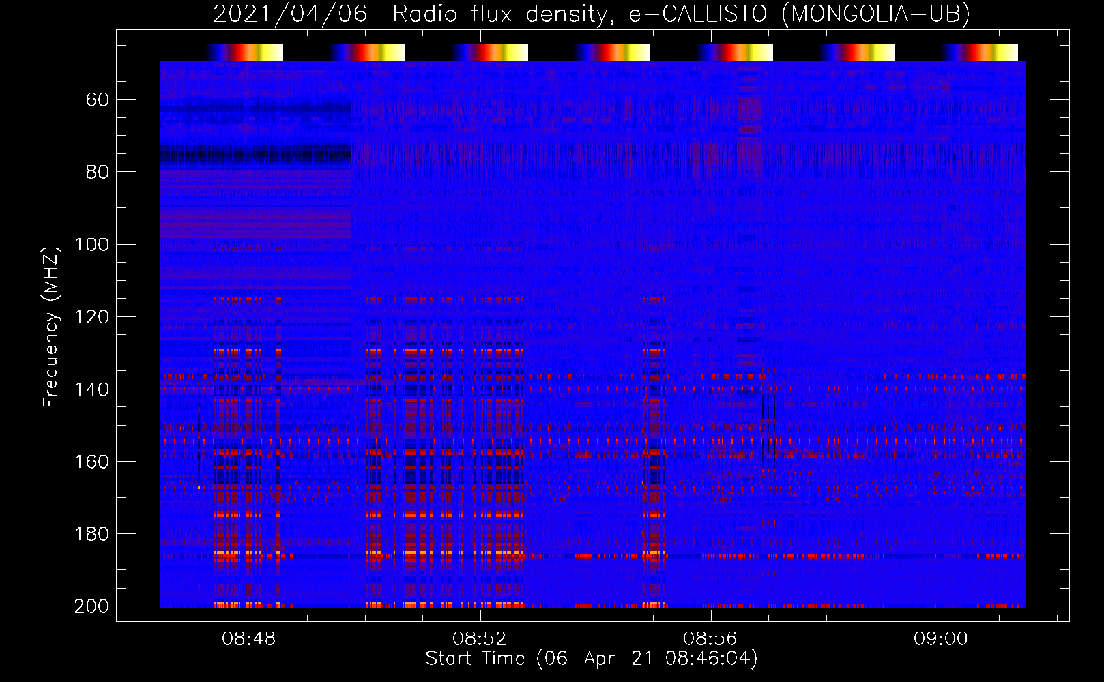Click the 09:00 time tick label
Image resolution: width=1104 pixels, height=682 pixels.
tap(941, 639)
